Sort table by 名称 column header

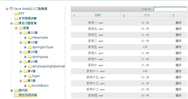pos(96,15)
